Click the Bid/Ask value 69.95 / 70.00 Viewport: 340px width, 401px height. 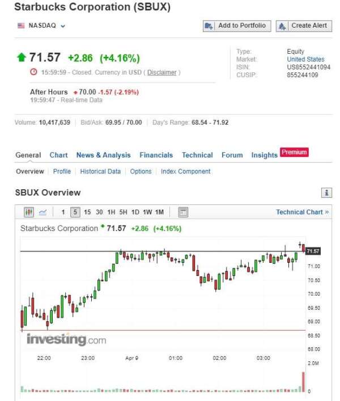coord(124,122)
